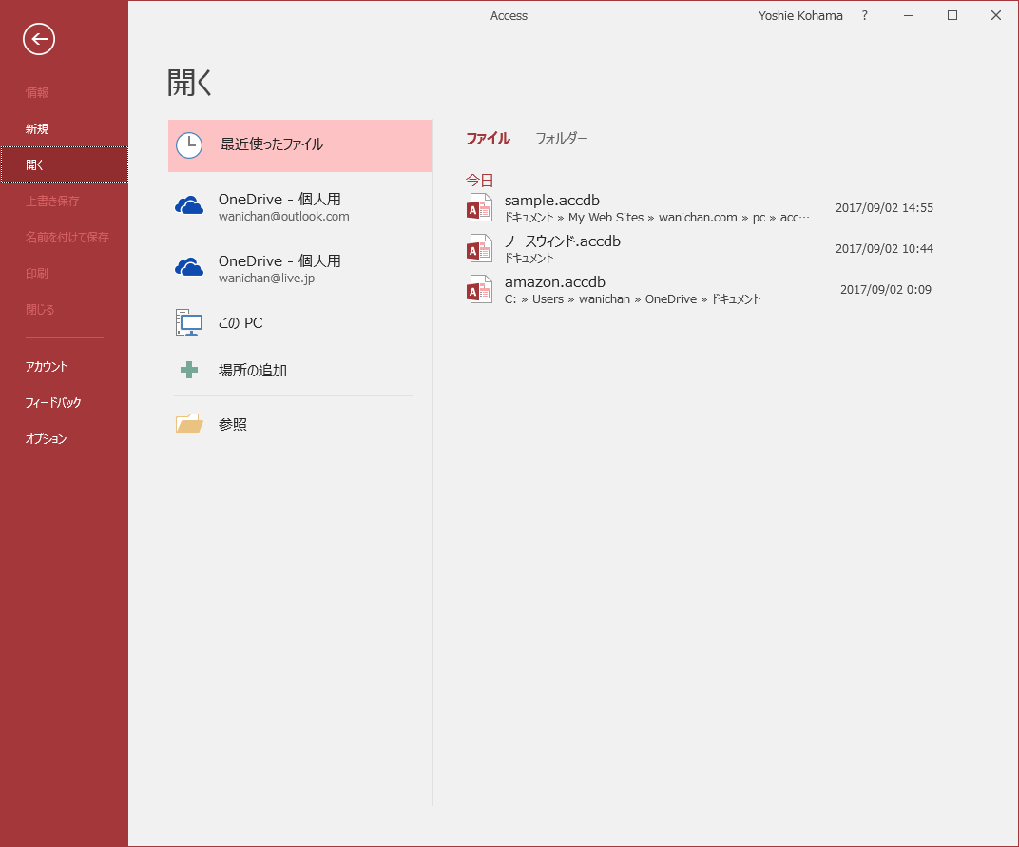Click the Access file icon for amazon.accdb
This screenshot has height=847, width=1019.
(479, 290)
